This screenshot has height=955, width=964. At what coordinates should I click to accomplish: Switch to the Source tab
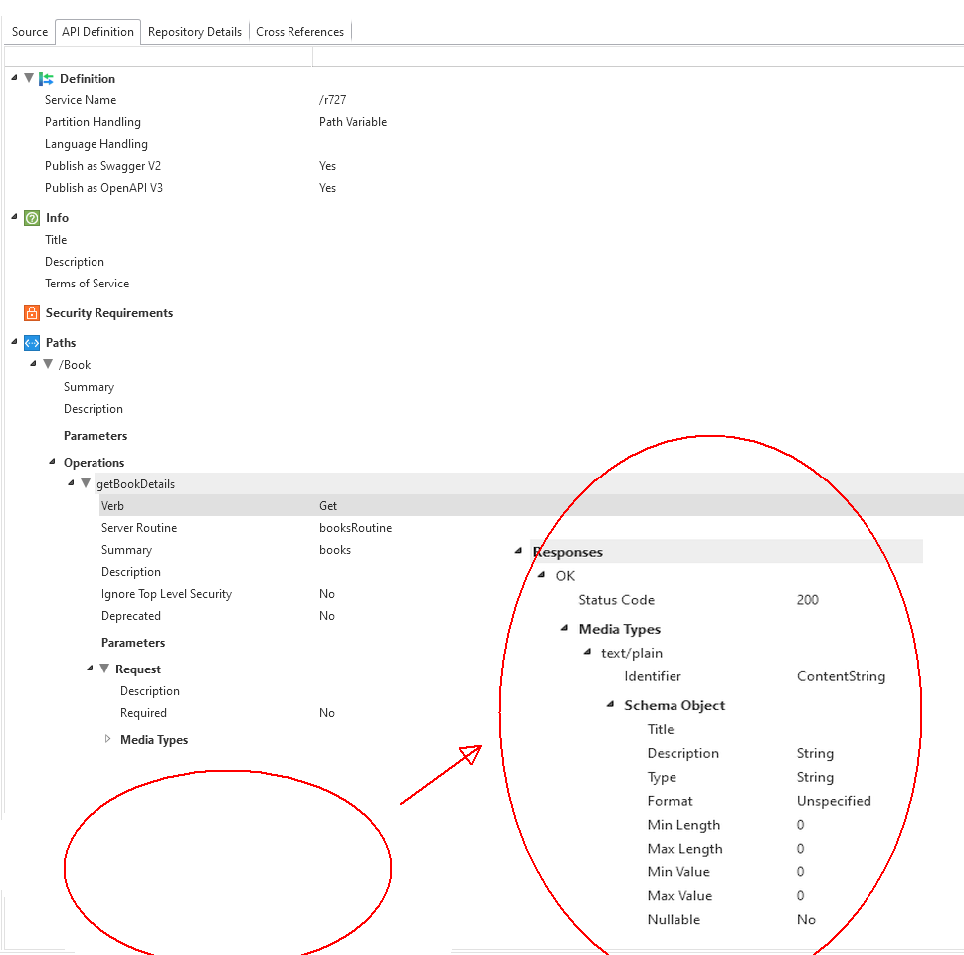[x=30, y=32]
